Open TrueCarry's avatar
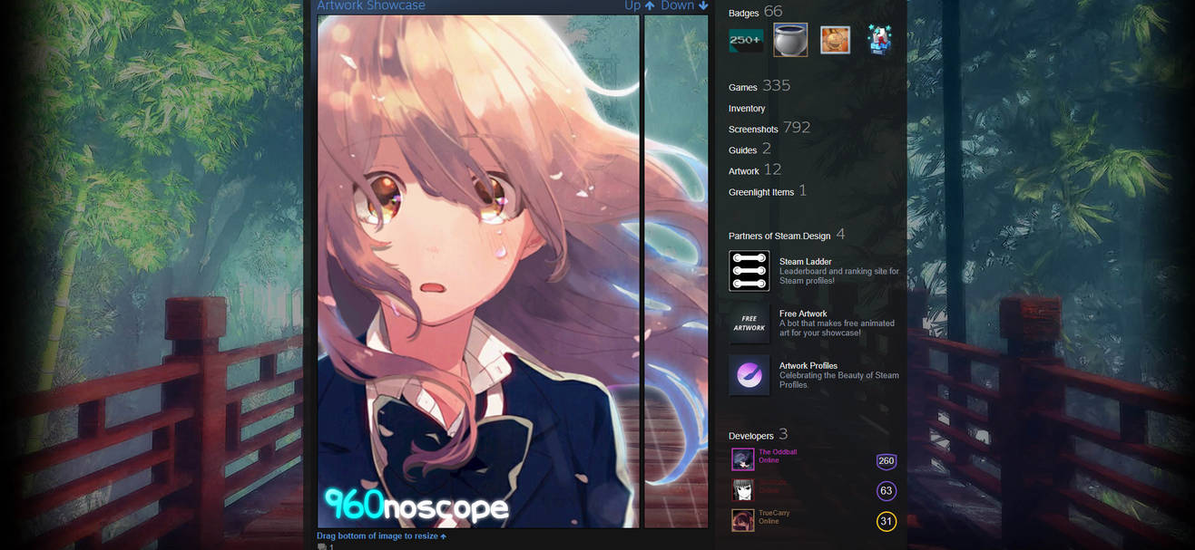The height and width of the screenshot is (550, 1195). tap(743, 520)
